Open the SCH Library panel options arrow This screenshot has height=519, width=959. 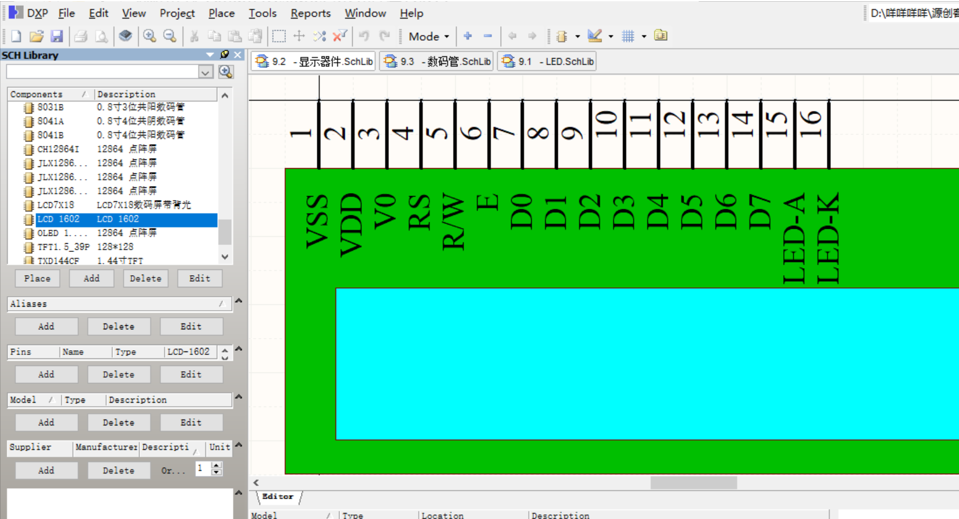pyautogui.click(x=210, y=55)
